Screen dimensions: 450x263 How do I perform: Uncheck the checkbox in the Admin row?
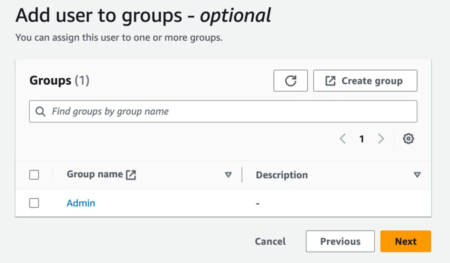click(x=34, y=203)
